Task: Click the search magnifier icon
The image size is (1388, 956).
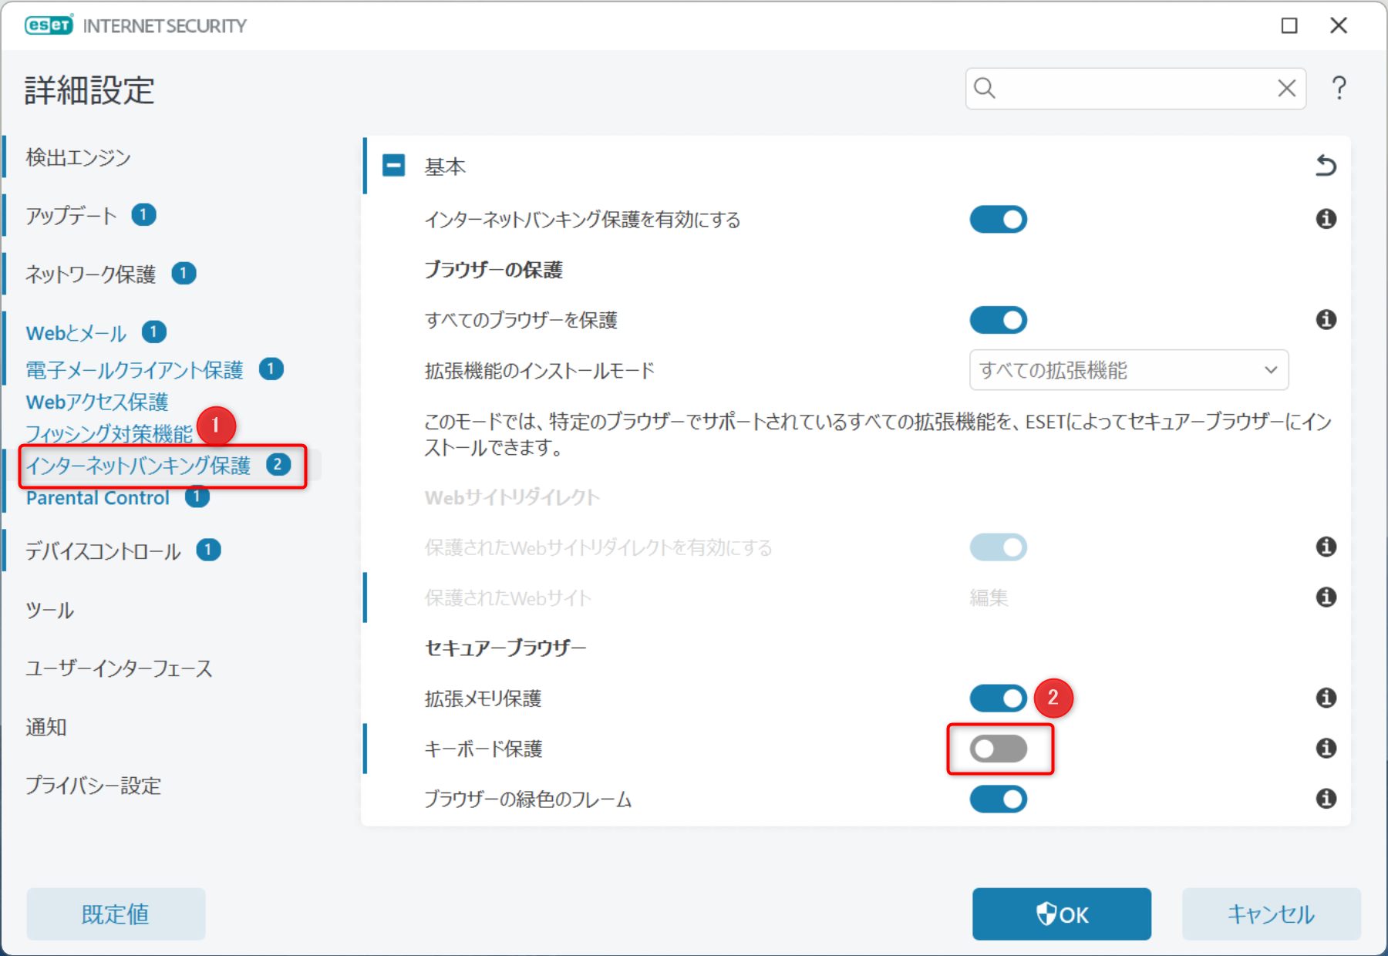Action: (x=985, y=89)
